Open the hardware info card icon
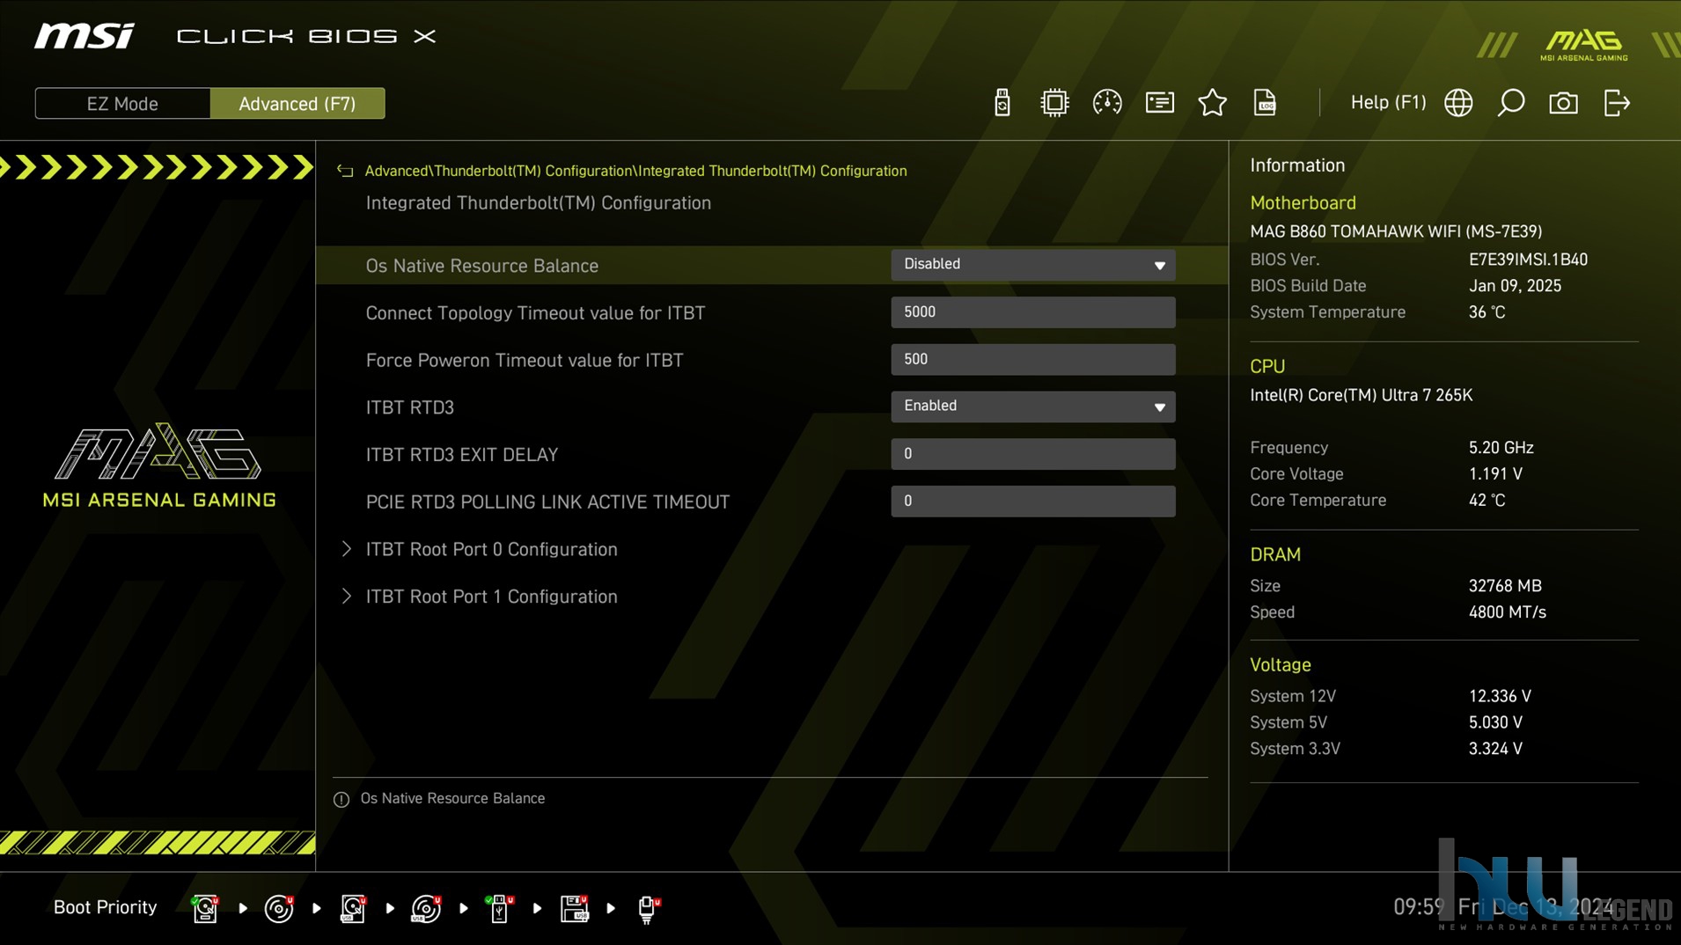Image resolution: width=1681 pixels, height=945 pixels. (1159, 103)
